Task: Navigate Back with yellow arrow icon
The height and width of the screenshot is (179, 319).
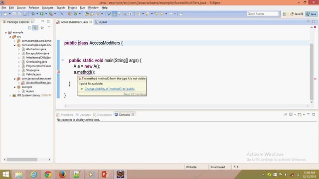Action: tap(162, 14)
